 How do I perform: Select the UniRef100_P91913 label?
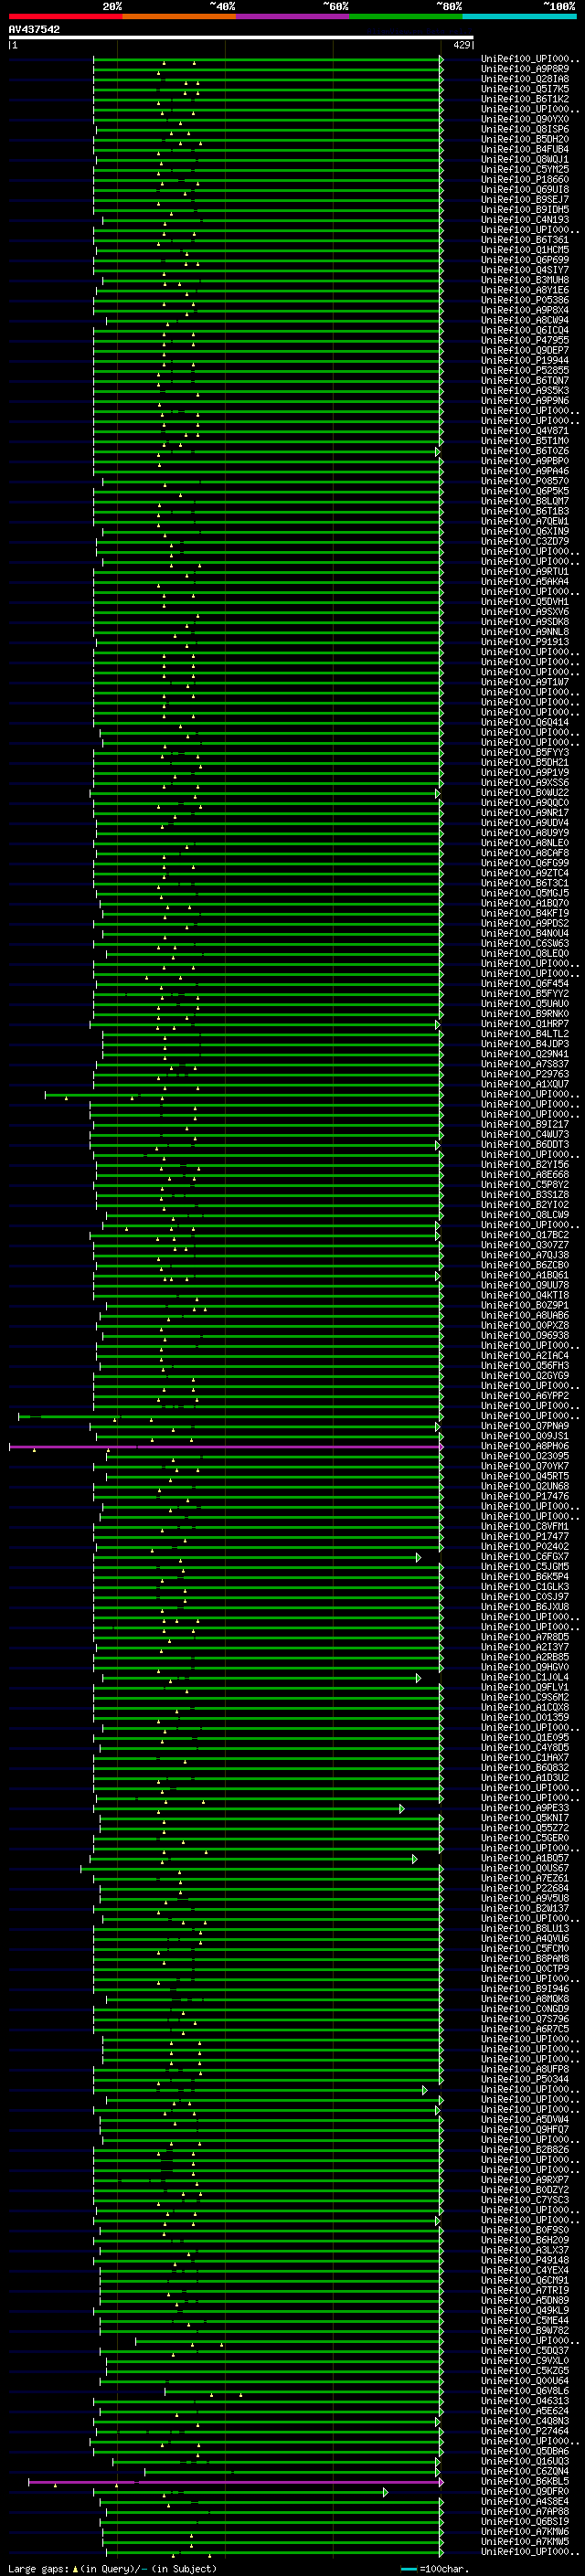pos(525,642)
